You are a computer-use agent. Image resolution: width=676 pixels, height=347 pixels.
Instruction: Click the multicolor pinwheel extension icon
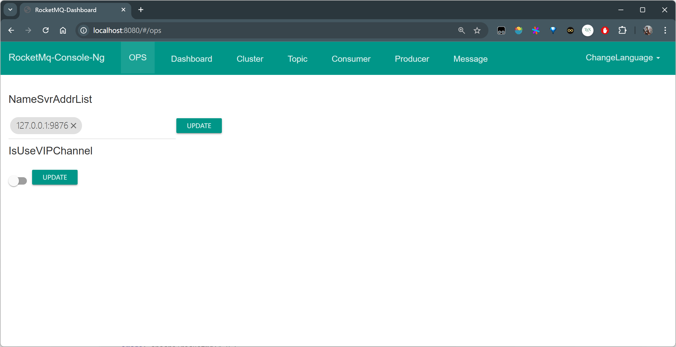[536, 30]
